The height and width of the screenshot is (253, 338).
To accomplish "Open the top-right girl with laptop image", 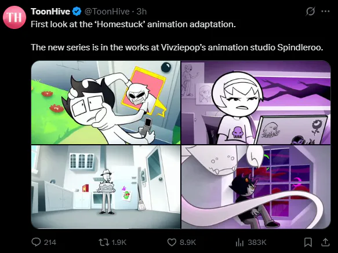I will 256,102.
